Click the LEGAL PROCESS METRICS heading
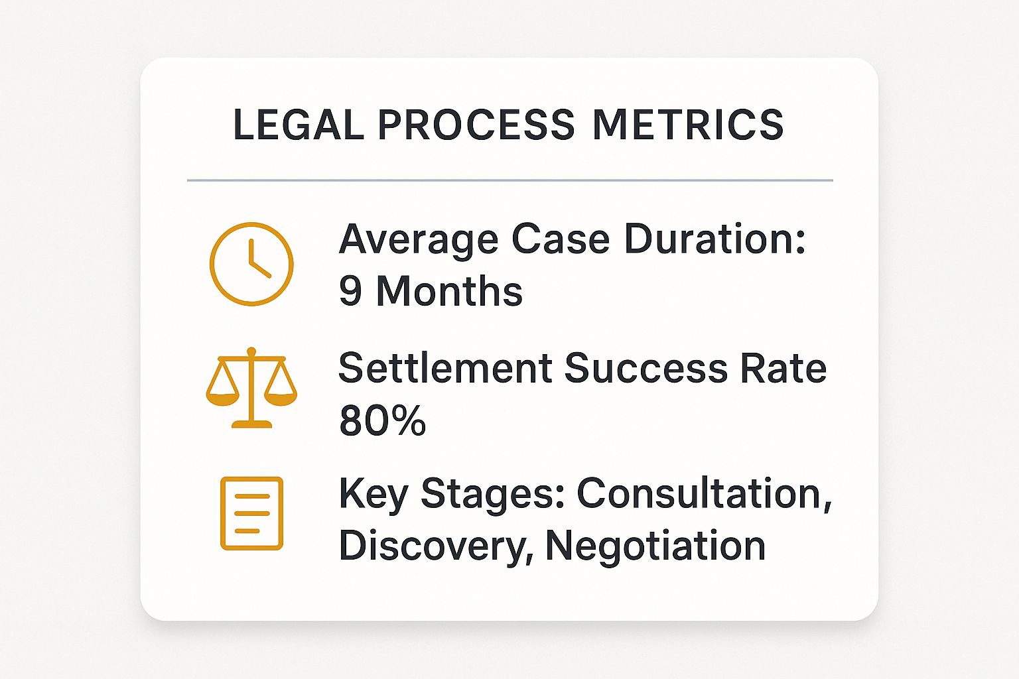This screenshot has height=679, width=1019. (508, 125)
